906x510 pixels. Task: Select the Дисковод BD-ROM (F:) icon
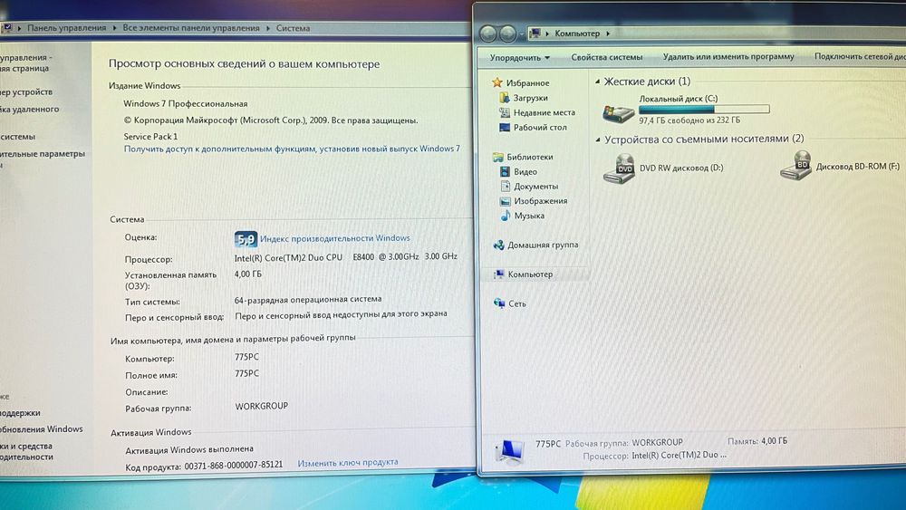796,166
